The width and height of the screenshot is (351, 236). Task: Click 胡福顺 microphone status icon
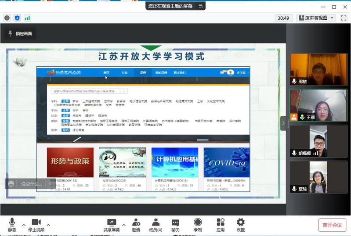click(x=294, y=153)
